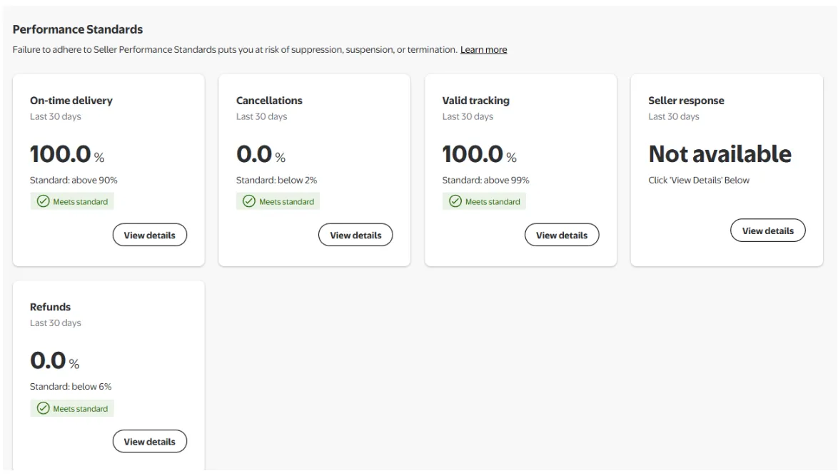Open View details for Seller response

(767, 231)
